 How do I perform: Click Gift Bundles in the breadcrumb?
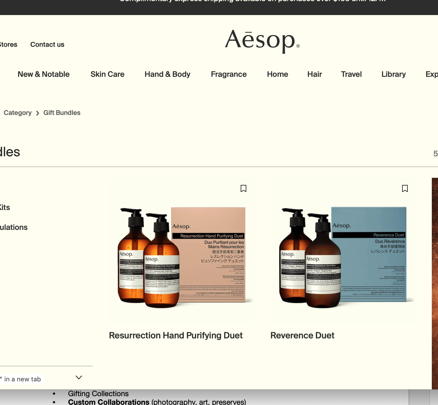click(62, 113)
